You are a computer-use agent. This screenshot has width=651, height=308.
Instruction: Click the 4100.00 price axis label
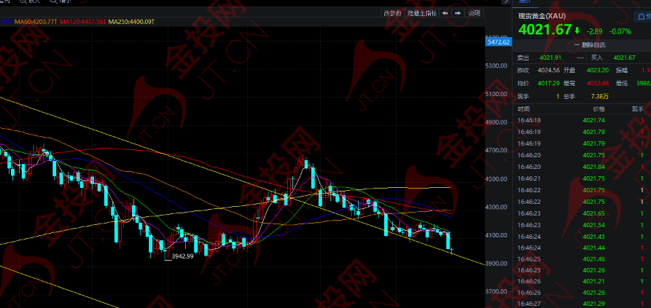click(x=497, y=235)
